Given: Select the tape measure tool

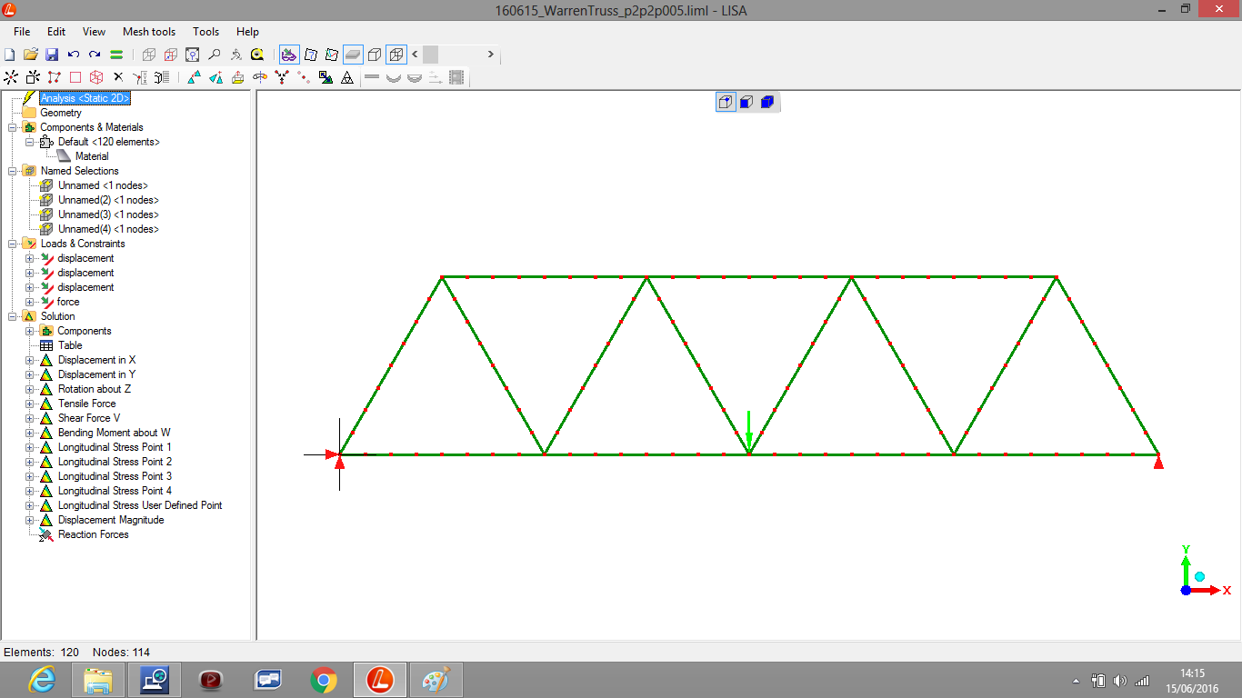Looking at the screenshot, I should click(x=257, y=55).
